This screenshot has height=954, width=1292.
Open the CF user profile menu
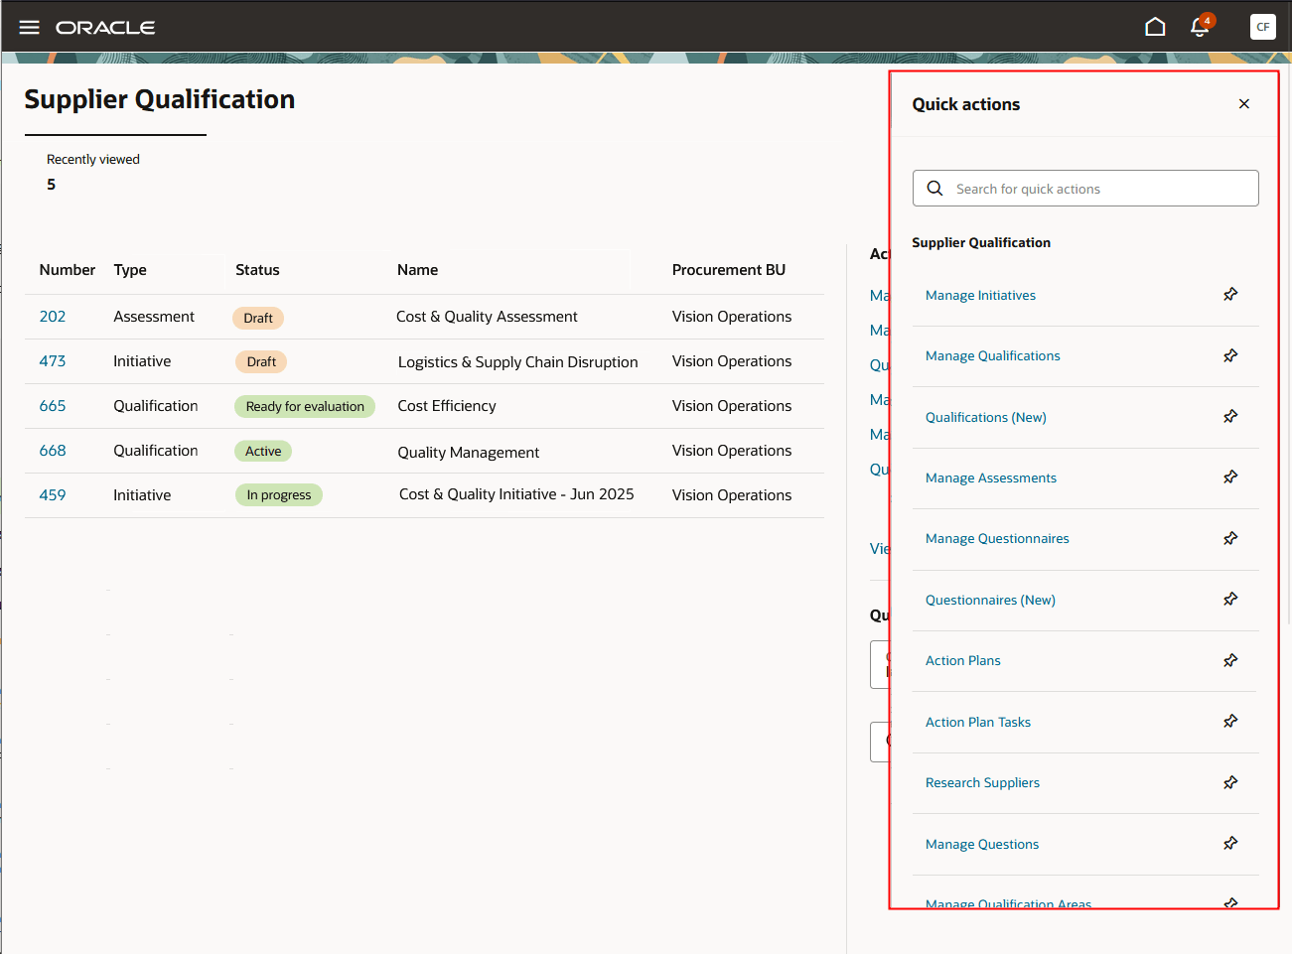tap(1262, 27)
